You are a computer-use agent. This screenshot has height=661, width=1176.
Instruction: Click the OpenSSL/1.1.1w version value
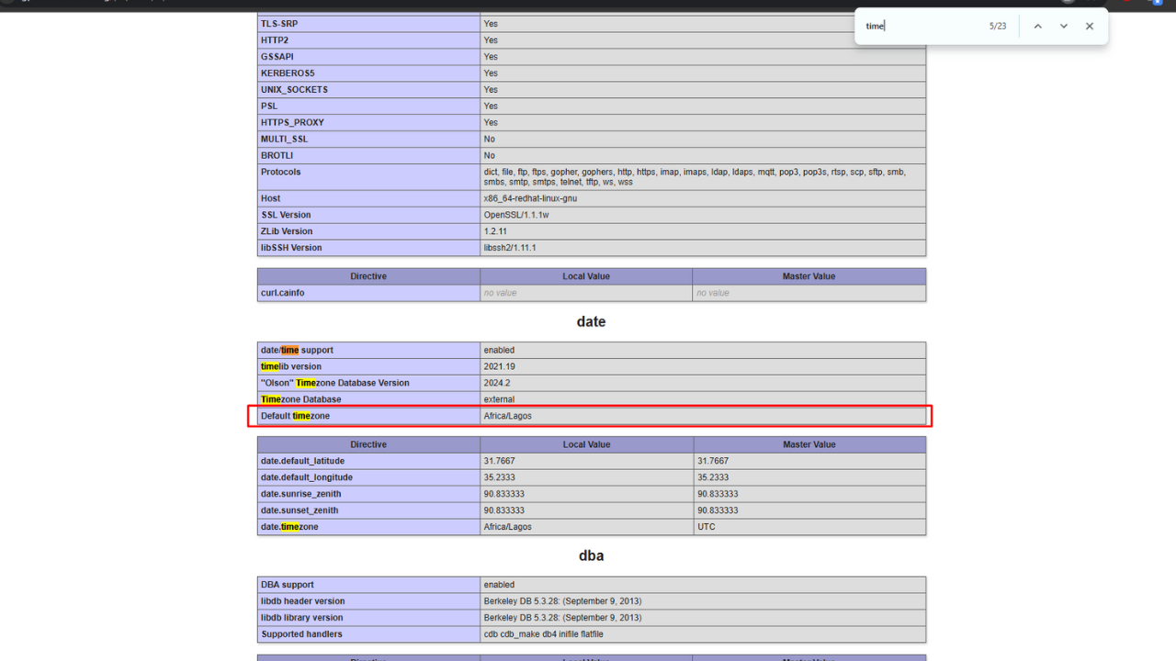click(x=517, y=215)
